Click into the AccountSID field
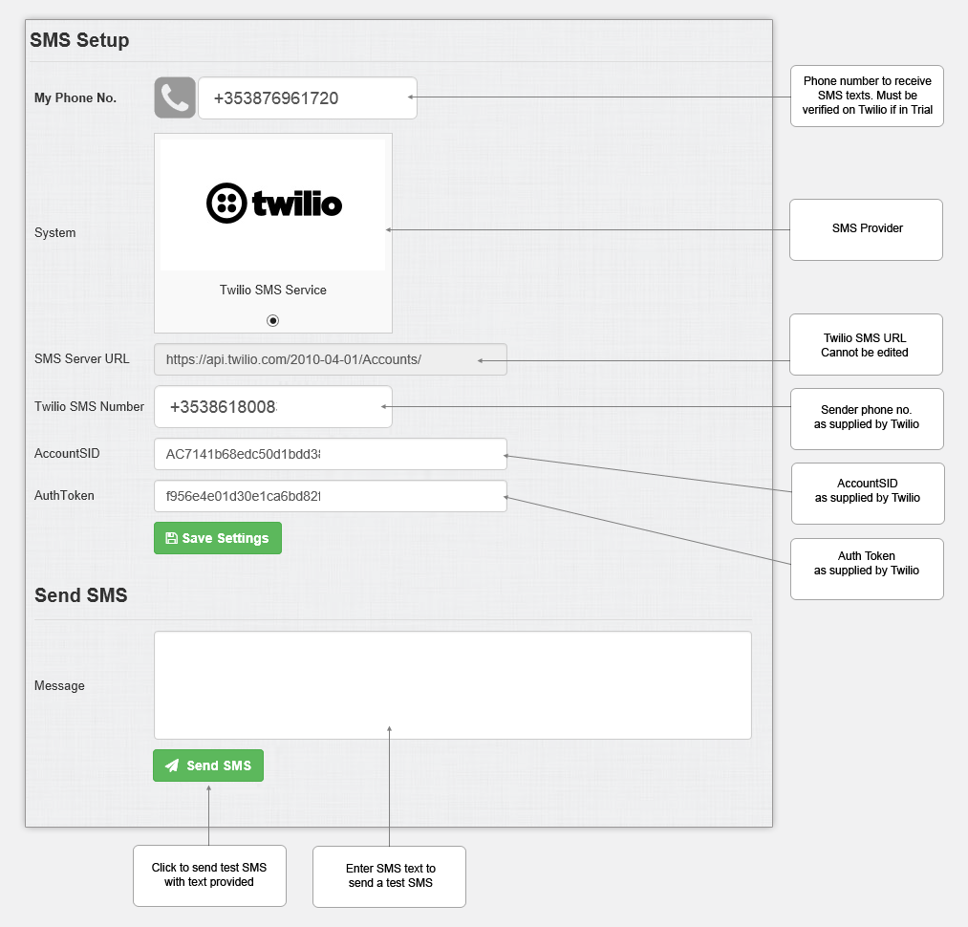The image size is (968, 927). [331, 454]
